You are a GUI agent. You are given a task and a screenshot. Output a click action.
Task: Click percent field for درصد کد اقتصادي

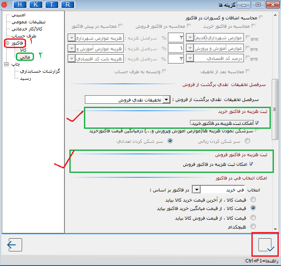pos(176,59)
